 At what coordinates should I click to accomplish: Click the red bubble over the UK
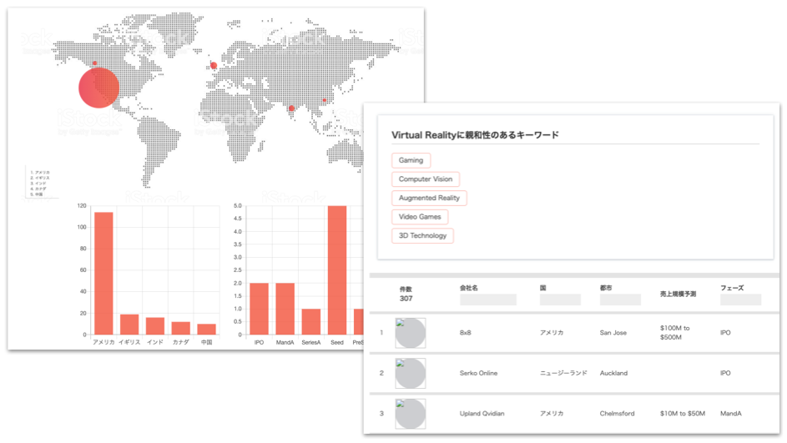[214, 66]
